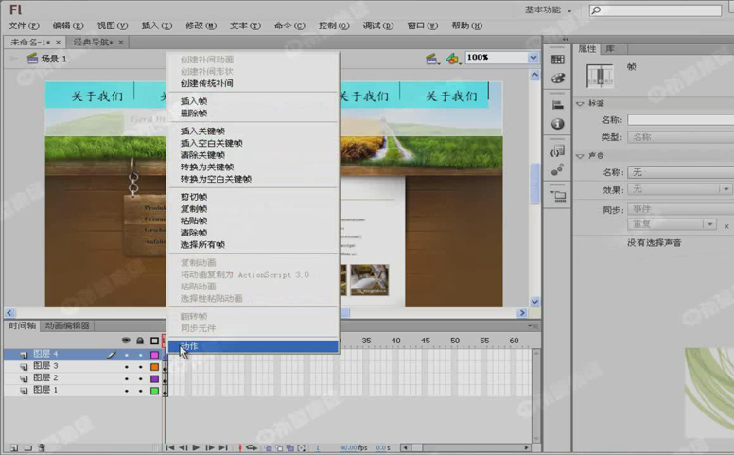Collapse the 标签 section in Properties

(x=581, y=104)
